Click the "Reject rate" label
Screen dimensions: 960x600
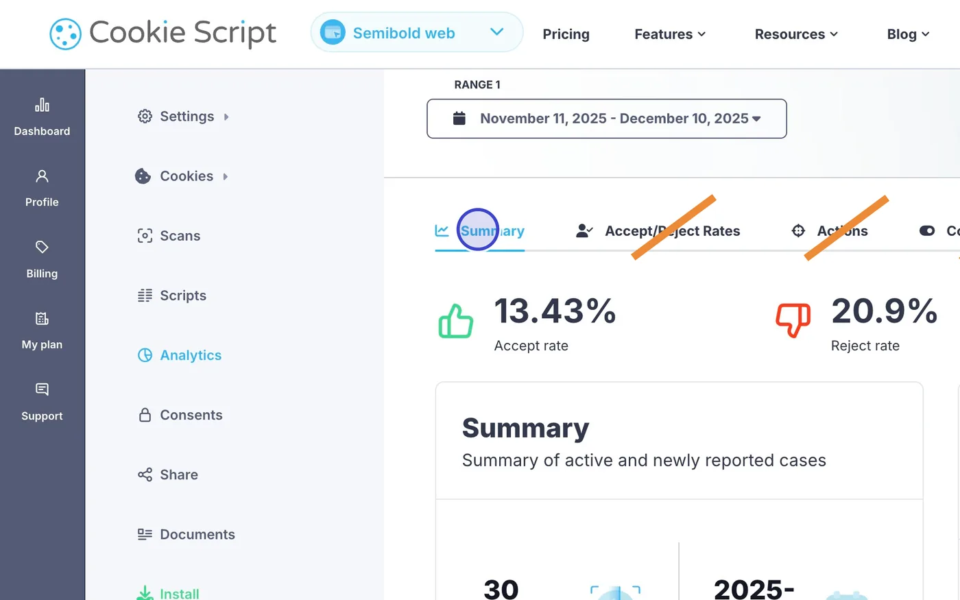tap(865, 346)
